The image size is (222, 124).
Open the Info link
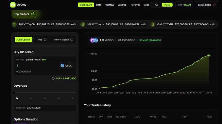click(x=42, y=40)
